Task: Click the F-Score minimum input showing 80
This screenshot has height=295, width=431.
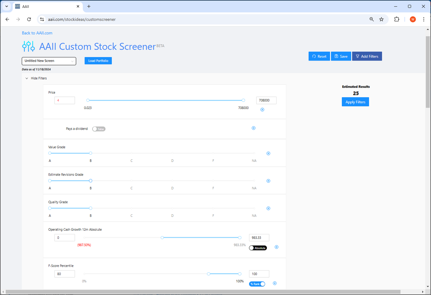Action: tap(65, 274)
